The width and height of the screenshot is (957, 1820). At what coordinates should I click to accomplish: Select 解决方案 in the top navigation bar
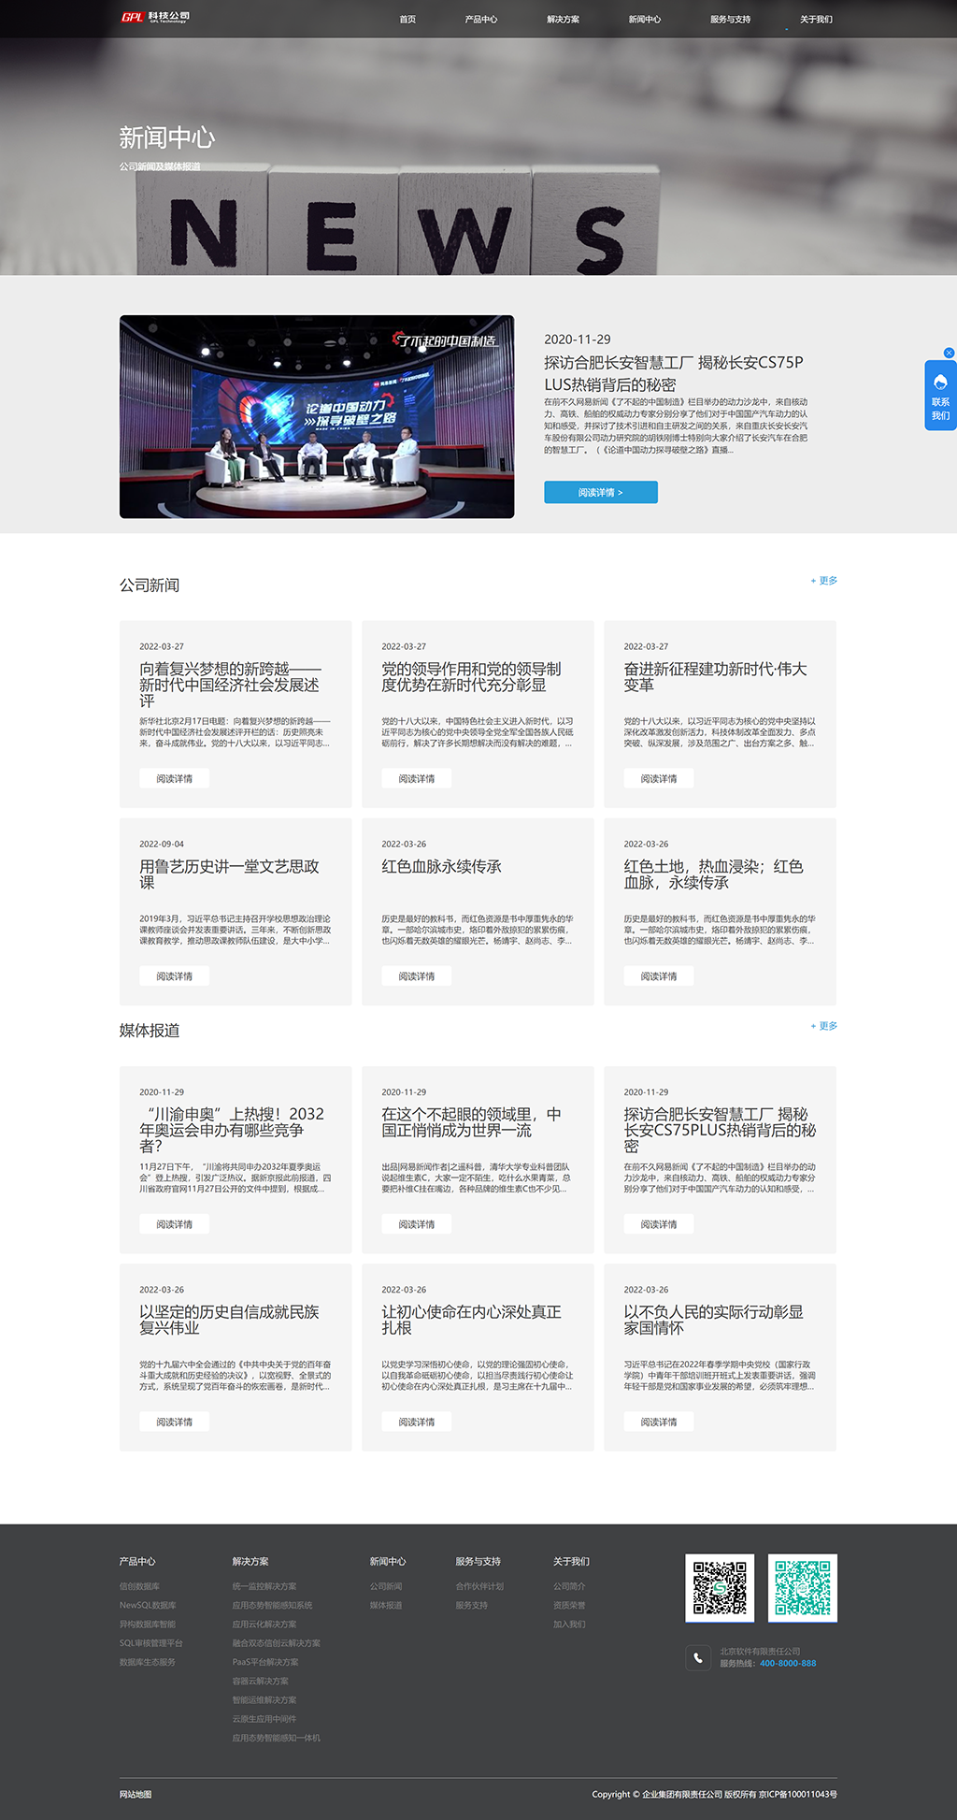pos(563,20)
